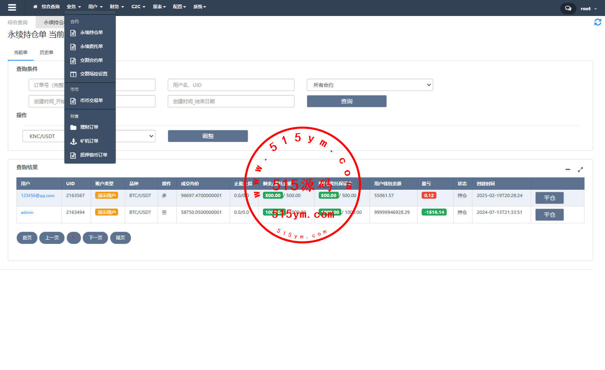Open the 财务 menu dropdown
The image size is (605, 370).
coord(116,7)
